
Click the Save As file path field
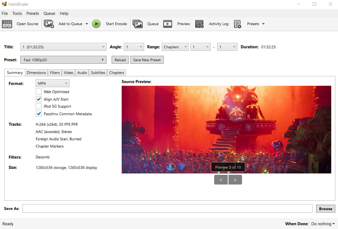168,208
